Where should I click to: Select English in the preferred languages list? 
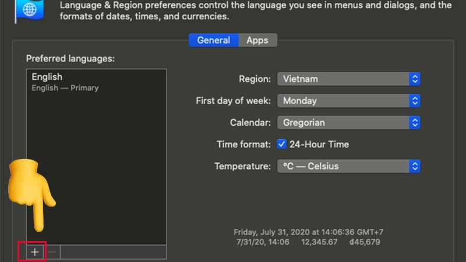(x=96, y=82)
